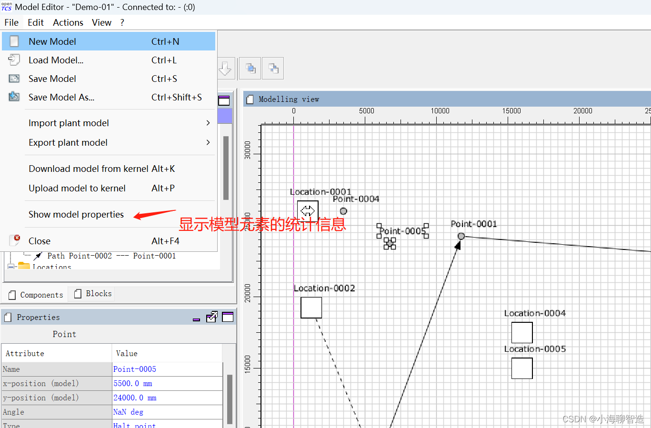Select Location-0001 box on the canvas
The image size is (651, 428).
coord(308,210)
